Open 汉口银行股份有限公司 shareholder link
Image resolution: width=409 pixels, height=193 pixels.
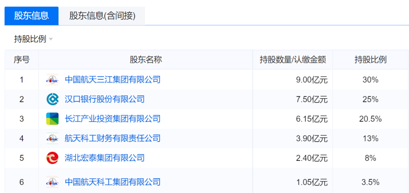click(105, 99)
